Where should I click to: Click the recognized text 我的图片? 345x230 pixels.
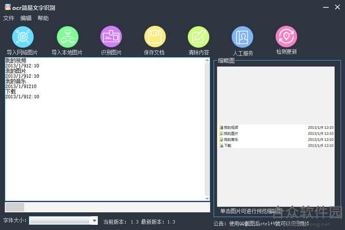pyautogui.click(x=16, y=71)
